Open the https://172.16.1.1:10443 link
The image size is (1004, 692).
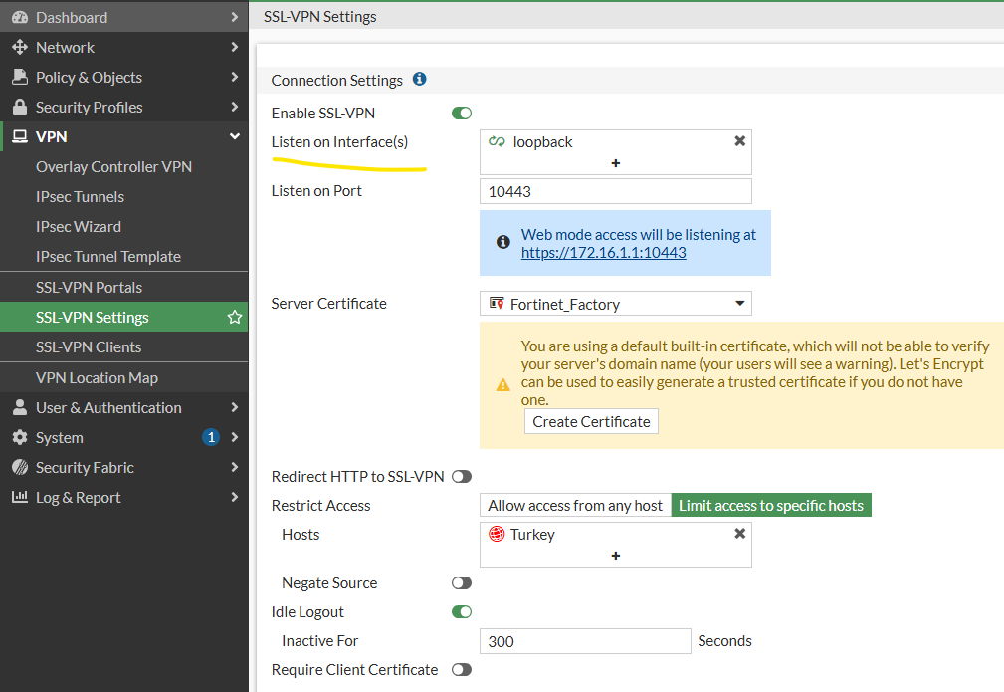(603, 253)
